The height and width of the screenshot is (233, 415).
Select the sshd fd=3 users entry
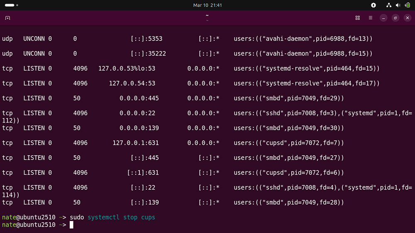click(x=323, y=113)
